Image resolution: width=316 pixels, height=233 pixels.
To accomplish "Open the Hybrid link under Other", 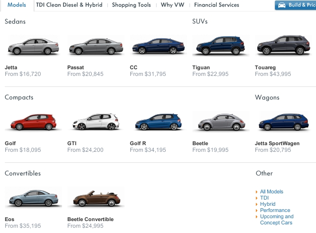I will 268,204.
